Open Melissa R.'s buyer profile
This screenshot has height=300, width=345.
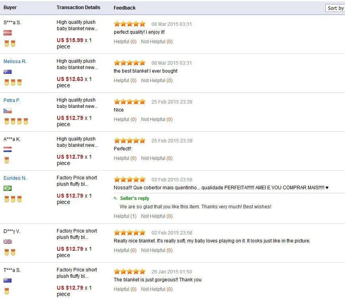[15, 62]
